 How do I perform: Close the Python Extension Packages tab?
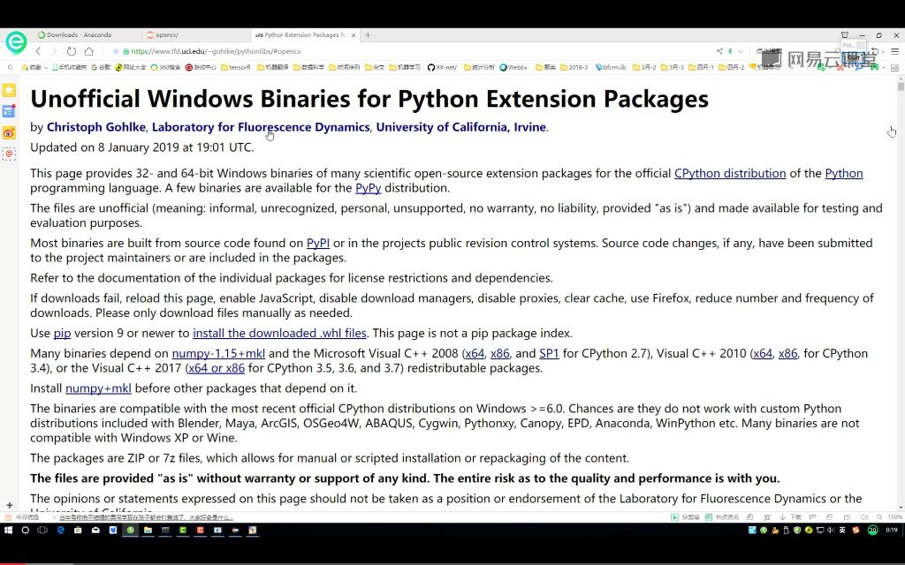pyautogui.click(x=354, y=35)
